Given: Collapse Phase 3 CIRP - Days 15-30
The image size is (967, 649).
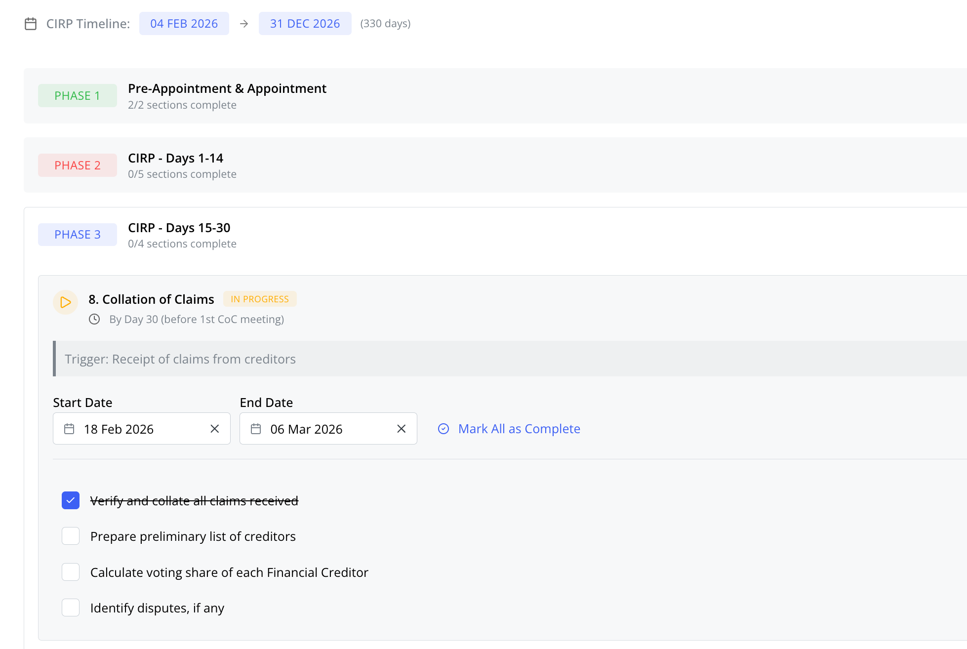Looking at the screenshot, I should 495,235.
